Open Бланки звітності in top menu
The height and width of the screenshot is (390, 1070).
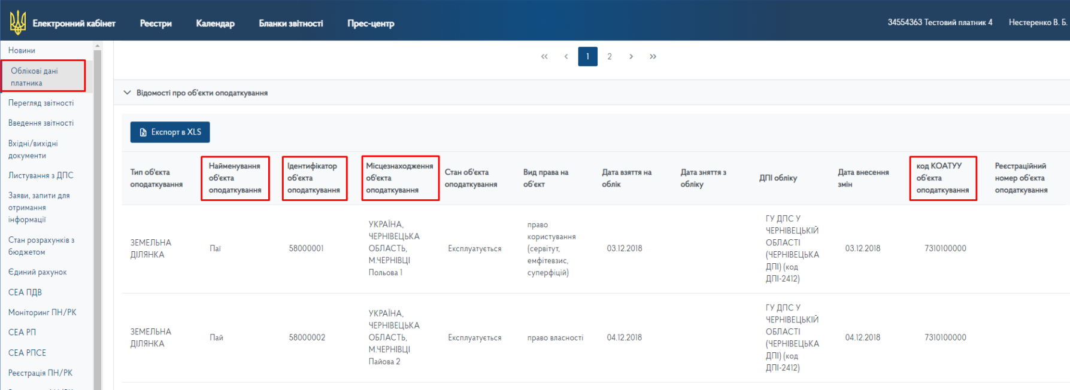coord(290,23)
